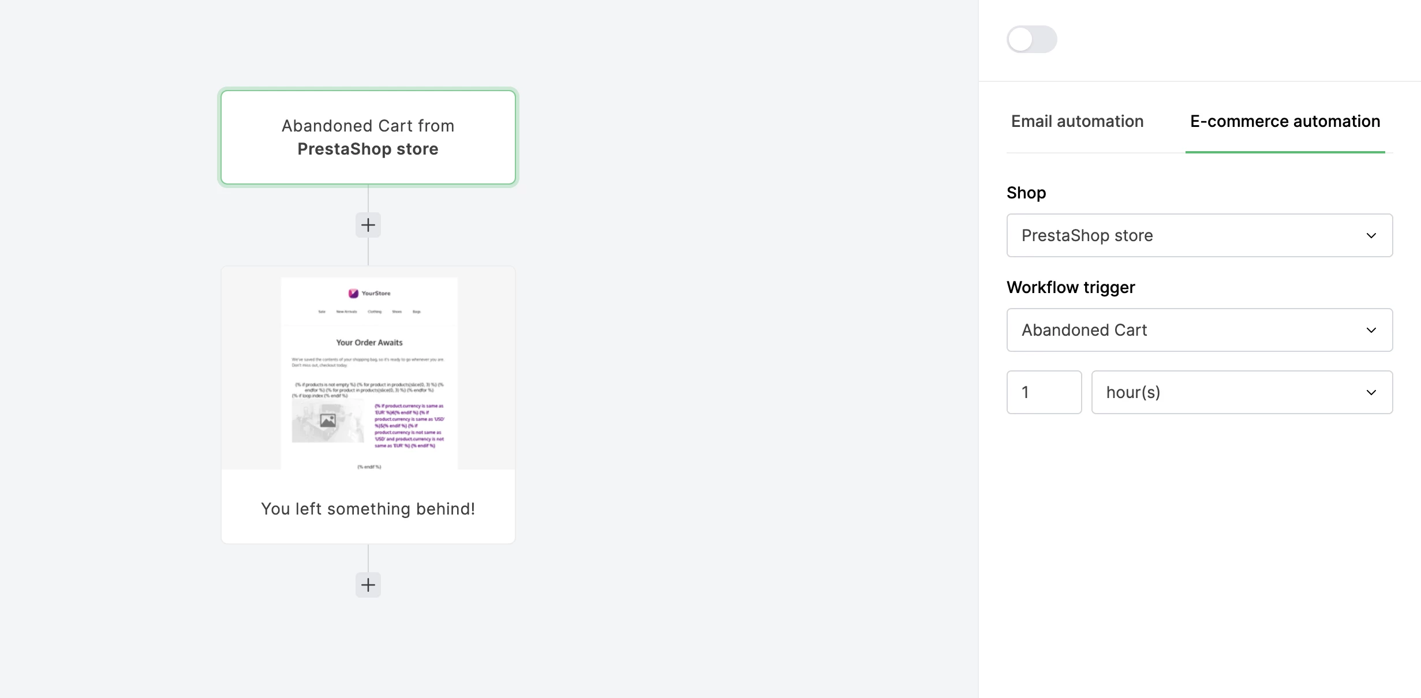The width and height of the screenshot is (1421, 698).
Task: Select the Abandoned Cart trigger node
Action: click(368, 137)
